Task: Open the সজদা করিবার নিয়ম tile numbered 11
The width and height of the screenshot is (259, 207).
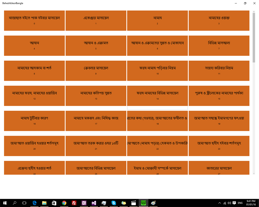Action: [x=219, y=71]
